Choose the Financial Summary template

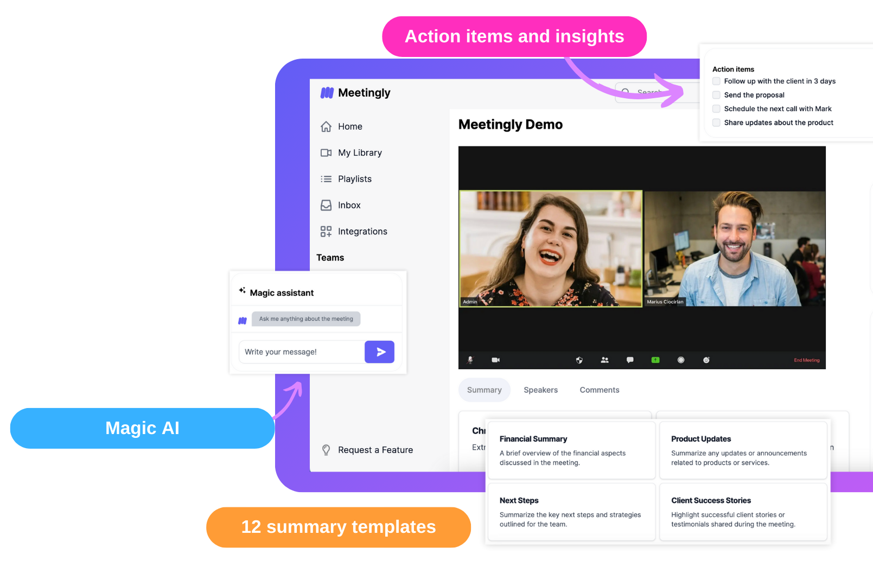[x=571, y=450]
